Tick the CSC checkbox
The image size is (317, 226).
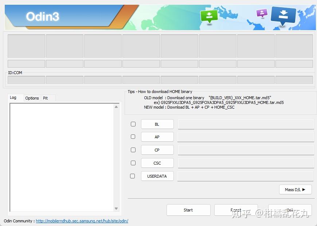coord(133,163)
